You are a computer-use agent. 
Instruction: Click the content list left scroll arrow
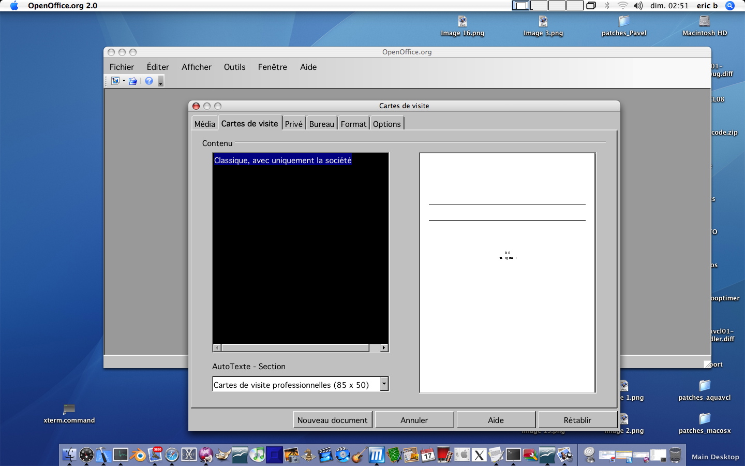tap(217, 348)
